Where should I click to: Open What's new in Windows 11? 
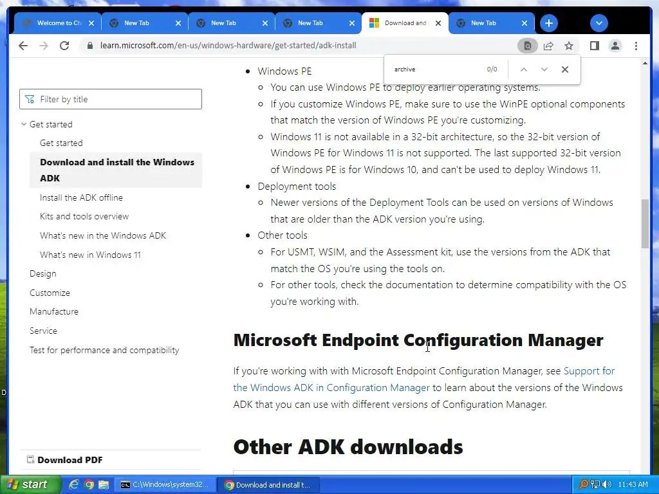90,255
